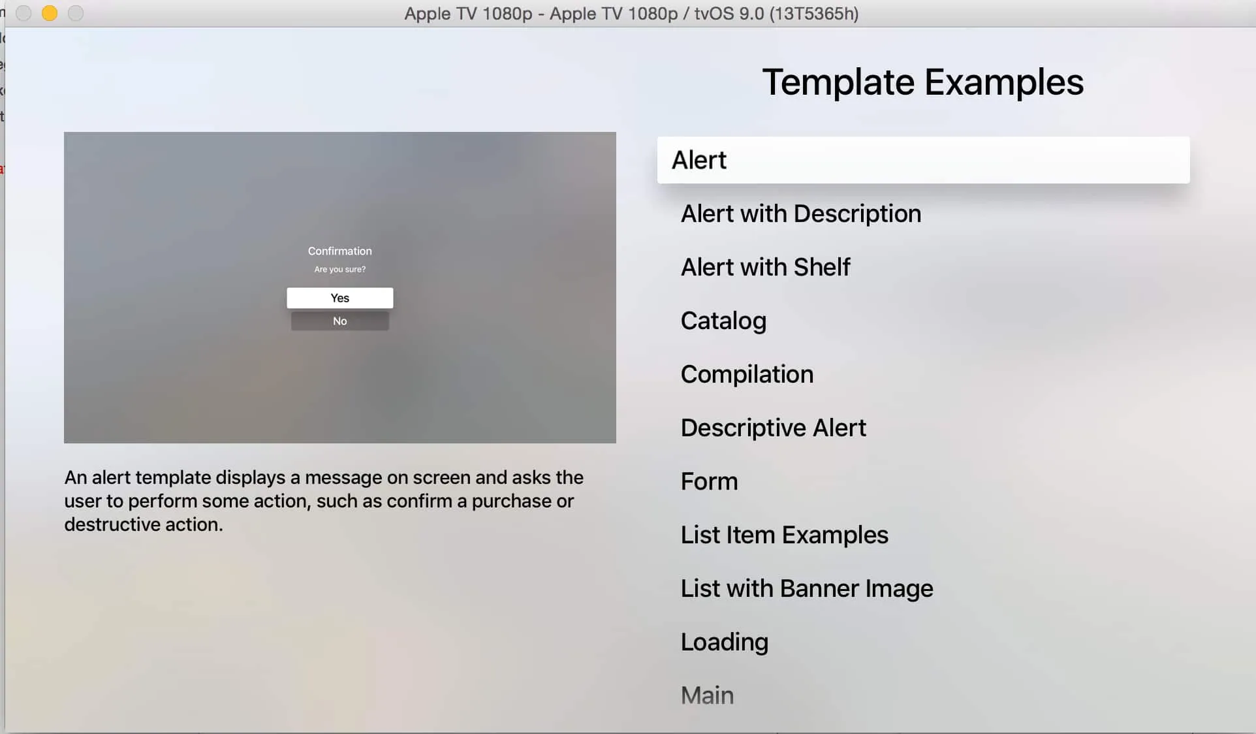Open List Item Examples

[784, 535]
